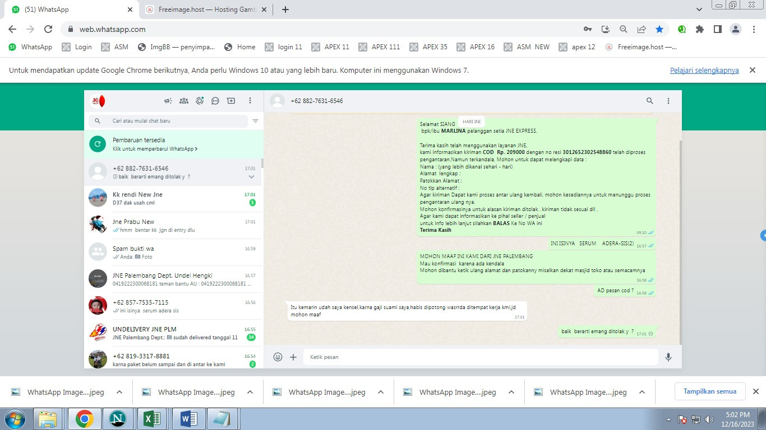766x430 pixels.
Task: Start a new chat with the plus-box icon
Action: (231, 101)
